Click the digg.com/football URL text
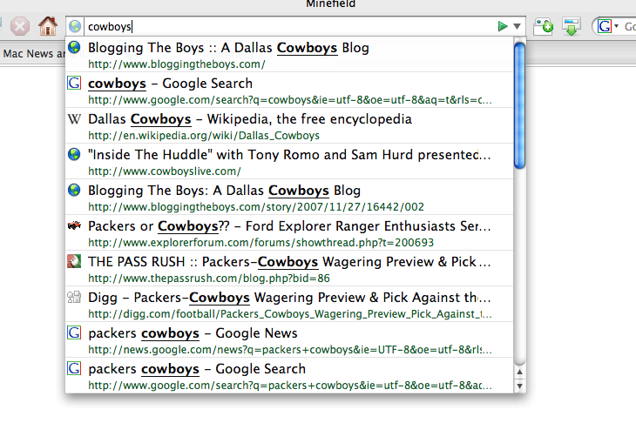This screenshot has height=423, width=636. coord(290,314)
